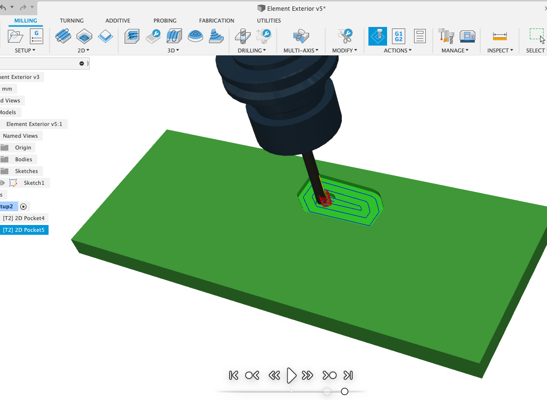The height and width of the screenshot is (400, 547).
Task: Open the NC Program G-code setup icon
Action: click(x=36, y=36)
